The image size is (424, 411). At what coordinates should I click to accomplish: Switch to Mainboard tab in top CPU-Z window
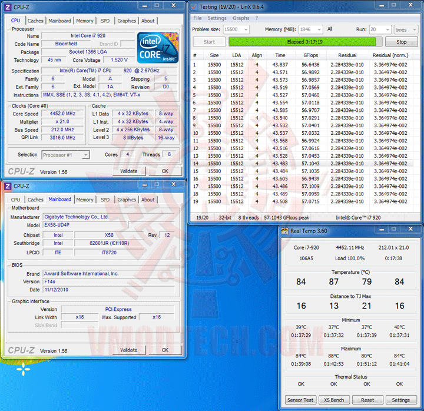point(59,21)
